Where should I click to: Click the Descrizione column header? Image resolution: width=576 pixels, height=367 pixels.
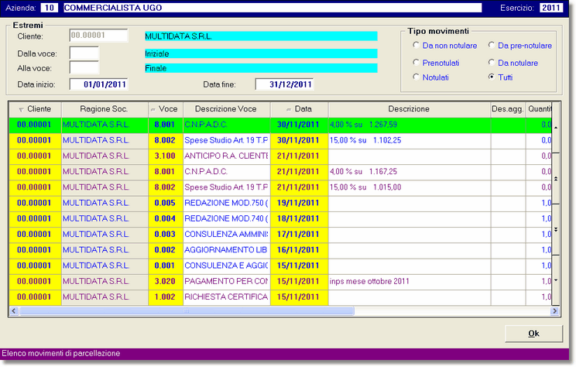point(410,109)
